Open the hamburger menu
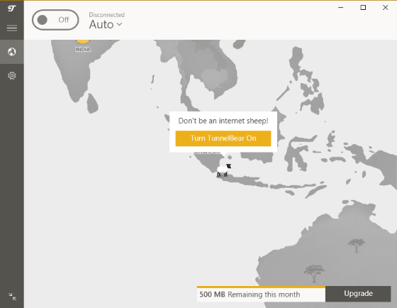The image size is (397, 308). click(12, 28)
